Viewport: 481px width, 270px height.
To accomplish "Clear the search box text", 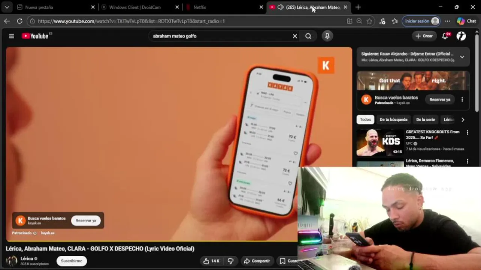I will (x=295, y=36).
